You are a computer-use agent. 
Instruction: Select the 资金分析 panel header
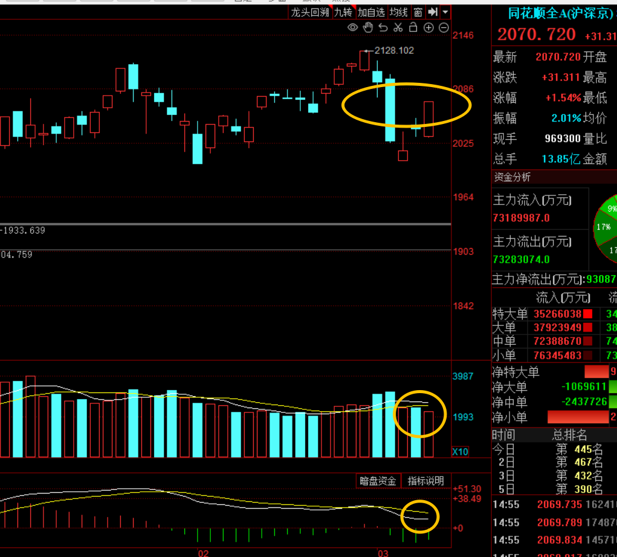(512, 177)
